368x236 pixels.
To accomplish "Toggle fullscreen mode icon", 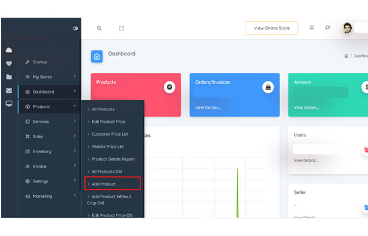I will pyautogui.click(x=121, y=29).
